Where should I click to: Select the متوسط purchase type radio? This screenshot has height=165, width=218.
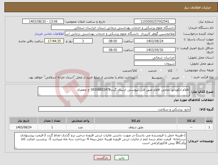coord(166,77)
